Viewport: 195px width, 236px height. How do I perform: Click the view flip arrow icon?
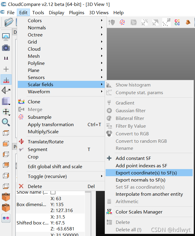[x=6, y=90]
